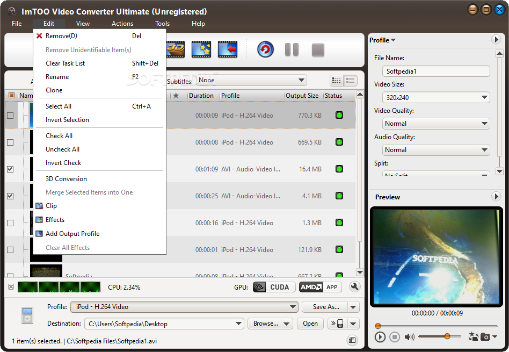Viewport: 509px width, 352px height.
Task: Open GPU settings wrench icon
Action: (x=354, y=286)
